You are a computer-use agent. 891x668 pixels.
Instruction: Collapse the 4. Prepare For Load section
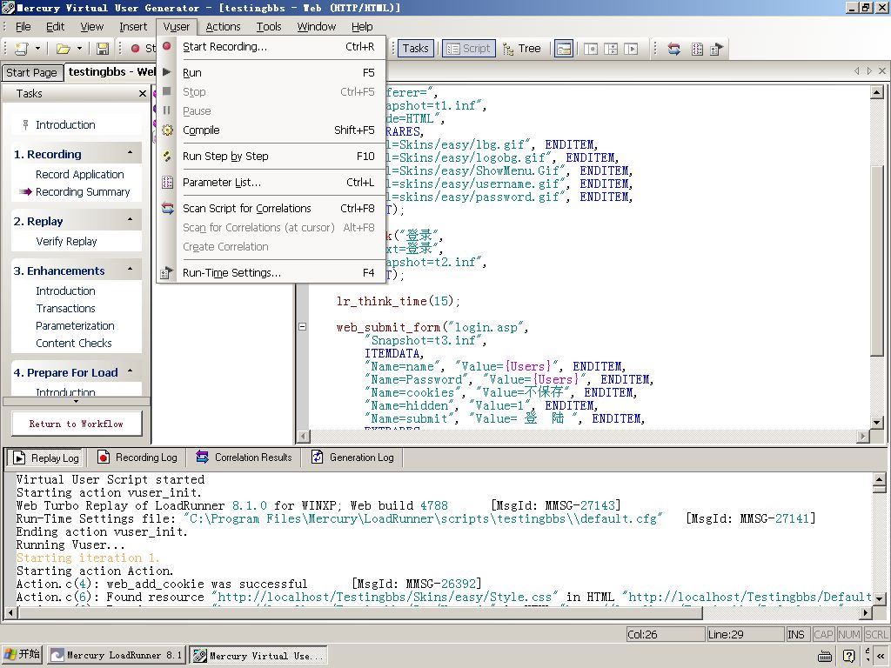pos(131,371)
